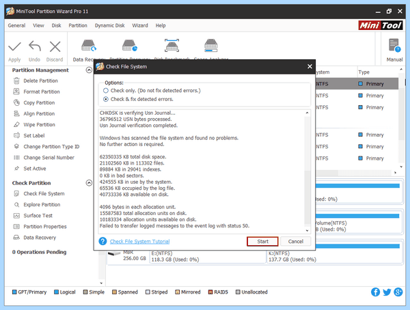This screenshot has height=310, width=410.
Task: Click the partition list horizontal scroll right arrow
Action: (395, 173)
